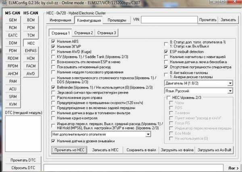
Task: Toggle the Beltminder checkbox
Action: coord(53,88)
